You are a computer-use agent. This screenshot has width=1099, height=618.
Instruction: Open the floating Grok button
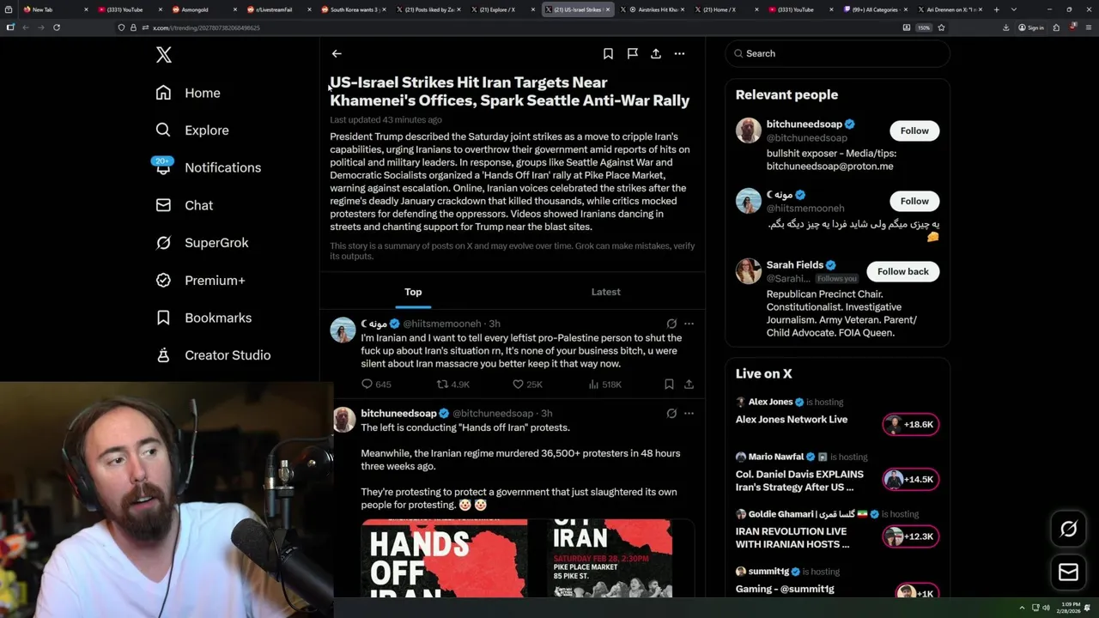tap(1068, 530)
